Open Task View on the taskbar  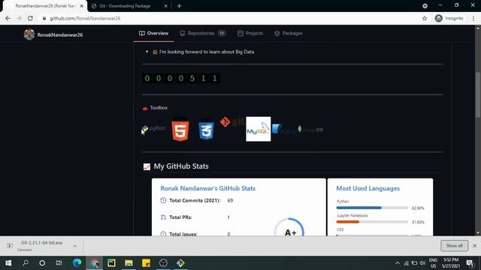click(x=59, y=263)
